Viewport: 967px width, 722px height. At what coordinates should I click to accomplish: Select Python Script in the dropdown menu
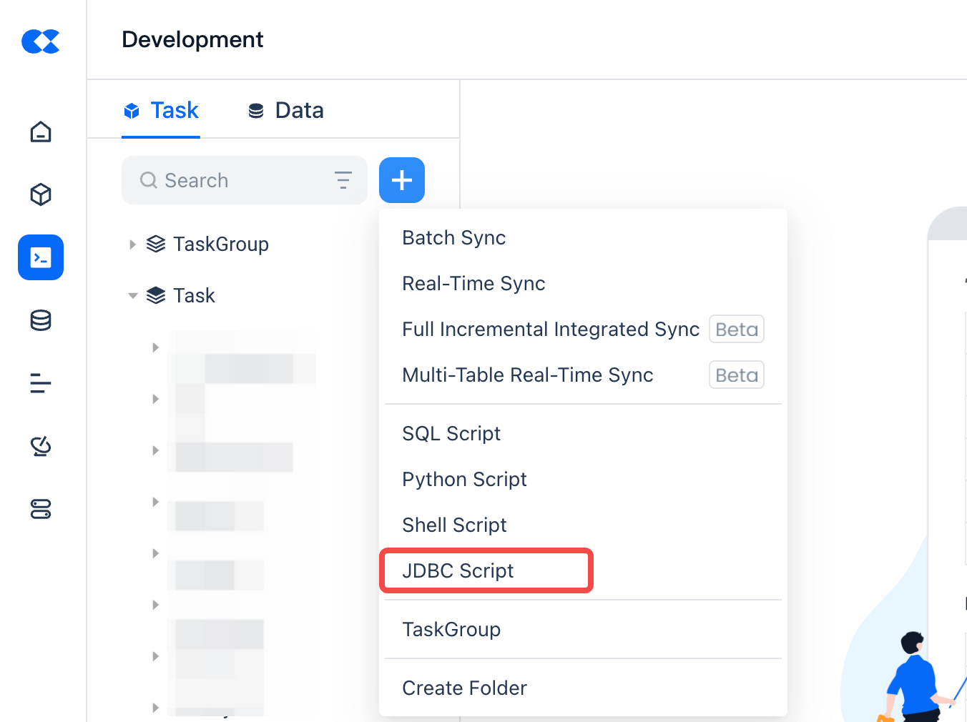point(464,479)
